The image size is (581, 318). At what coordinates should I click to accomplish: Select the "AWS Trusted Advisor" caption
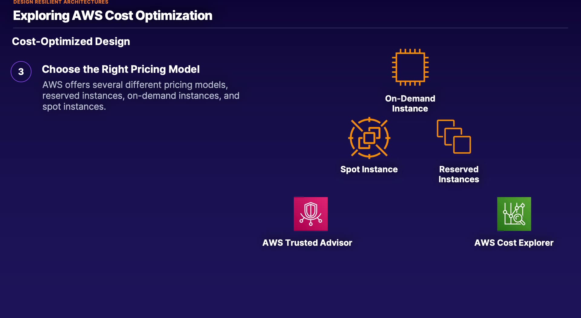[x=307, y=243]
